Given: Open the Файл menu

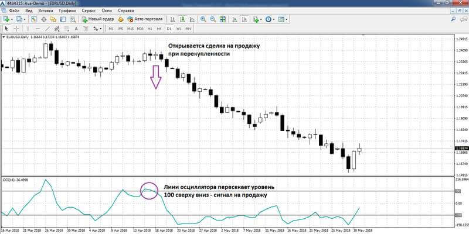Looking at the screenshot, I should tap(15, 11).
